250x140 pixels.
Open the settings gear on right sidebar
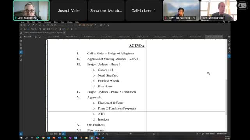coord(229,40)
